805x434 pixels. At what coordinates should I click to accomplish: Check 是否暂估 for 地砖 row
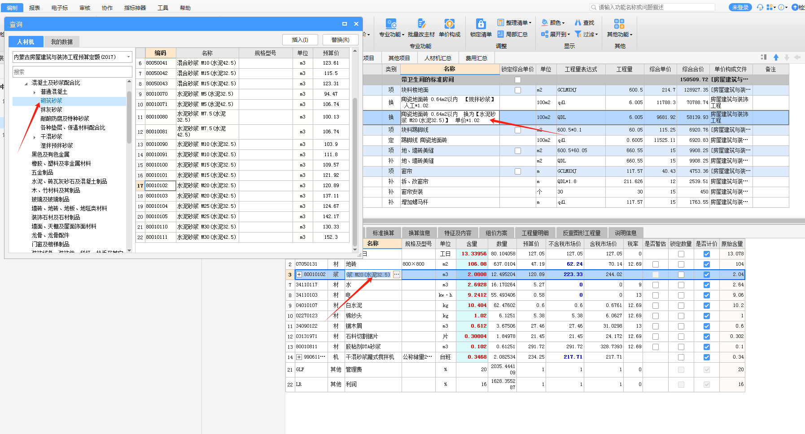pos(656,264)
